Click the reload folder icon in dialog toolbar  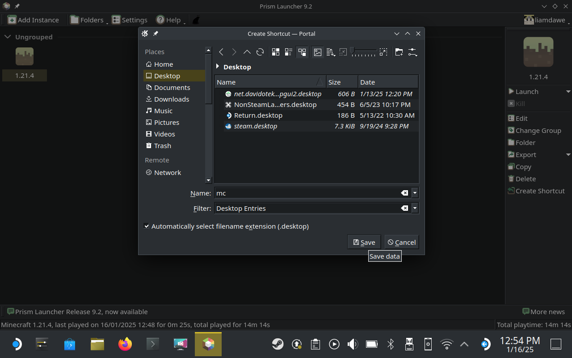pos(260,52)
